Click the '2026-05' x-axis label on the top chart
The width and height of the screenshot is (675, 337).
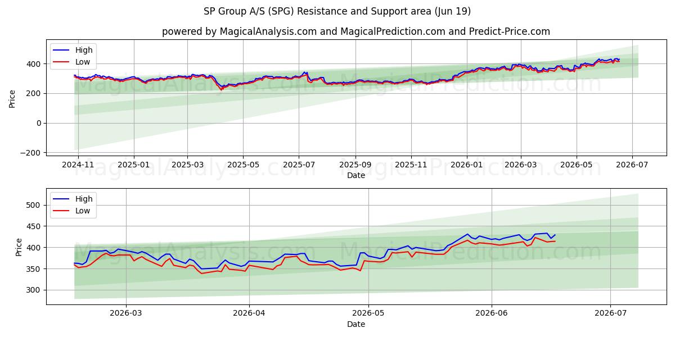click(576, 166)
